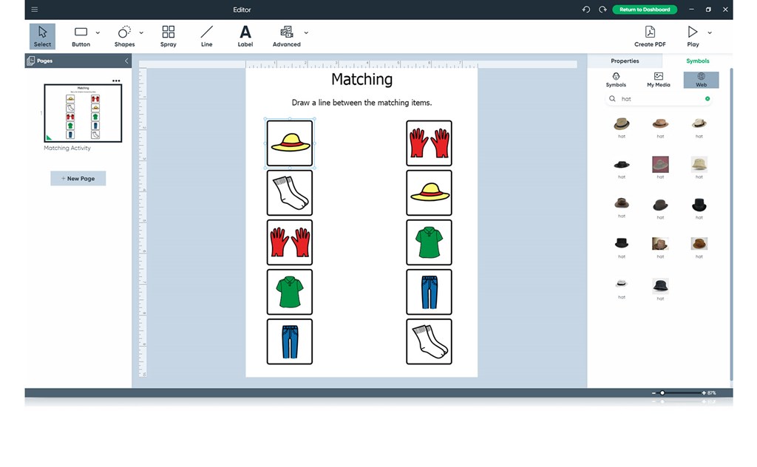Viewport: 757px width, 467px height.
Task: Adjust the zoom level slider
Action: (x=663, y=393)
